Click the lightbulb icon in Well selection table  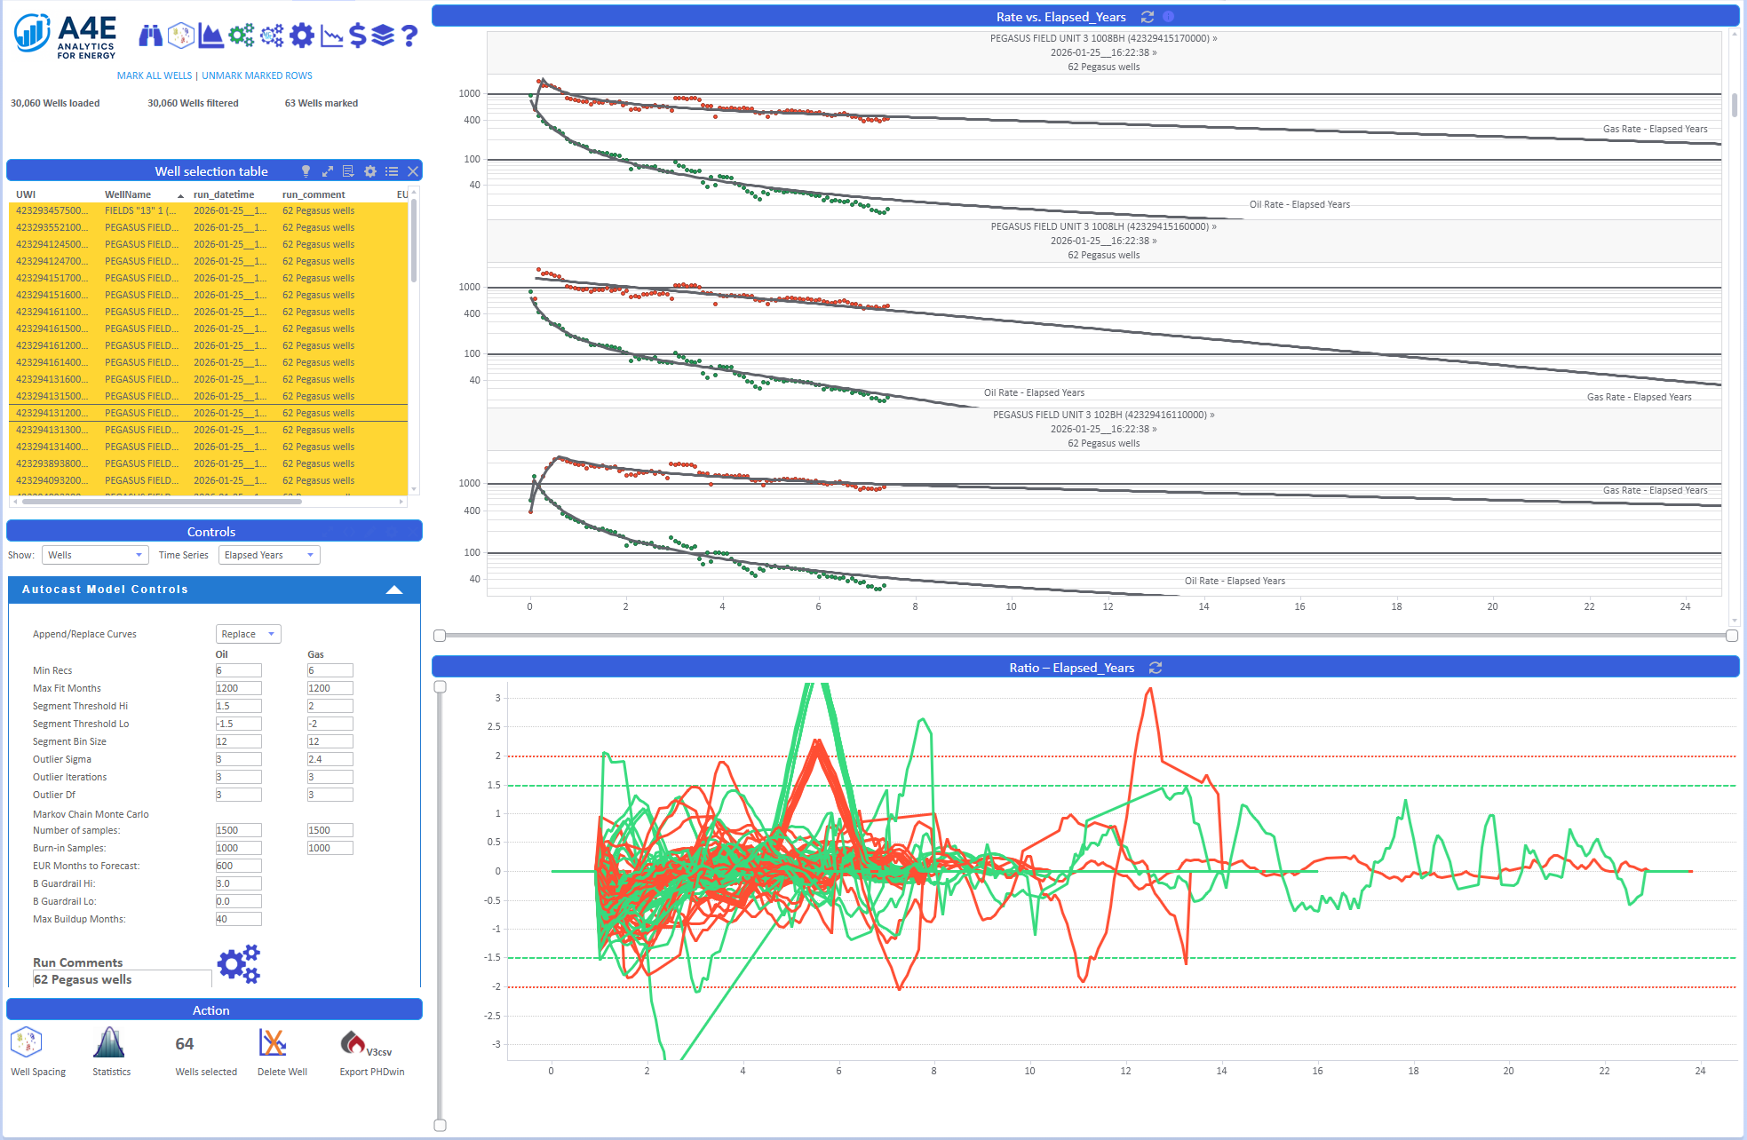(306, 170)
